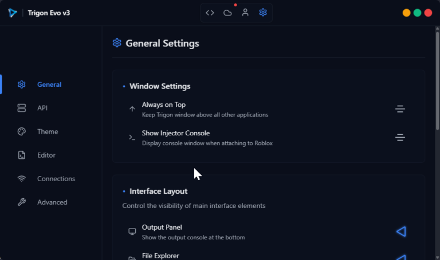Toggle the Output Panel switch

[400, 231]
